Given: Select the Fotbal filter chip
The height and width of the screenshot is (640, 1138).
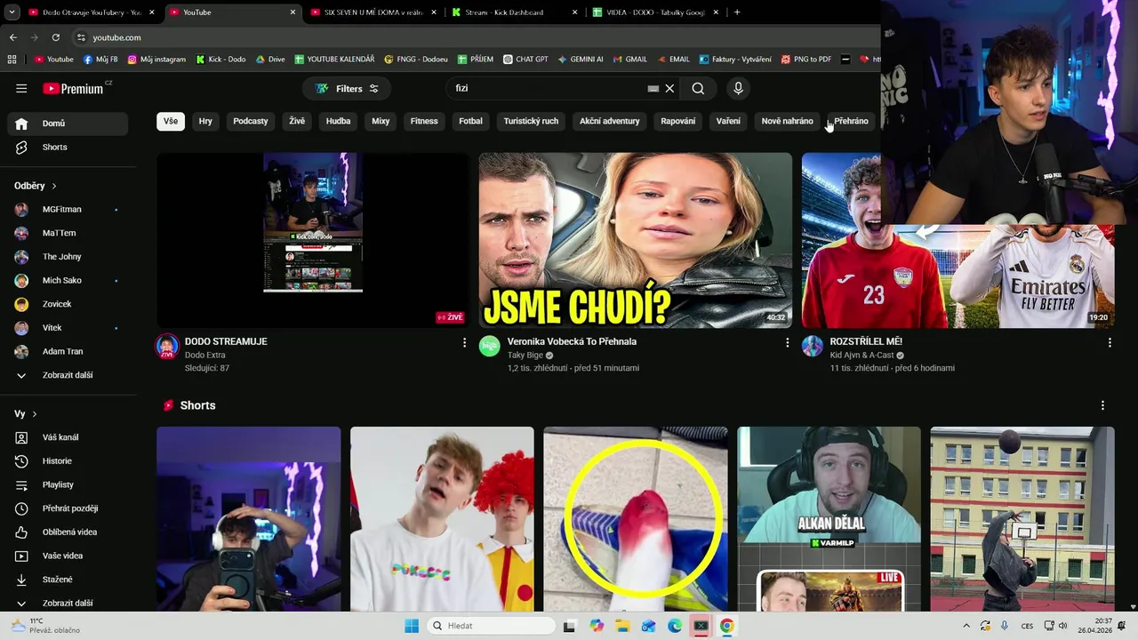Looking at the screenshot, I should [470, 121].
